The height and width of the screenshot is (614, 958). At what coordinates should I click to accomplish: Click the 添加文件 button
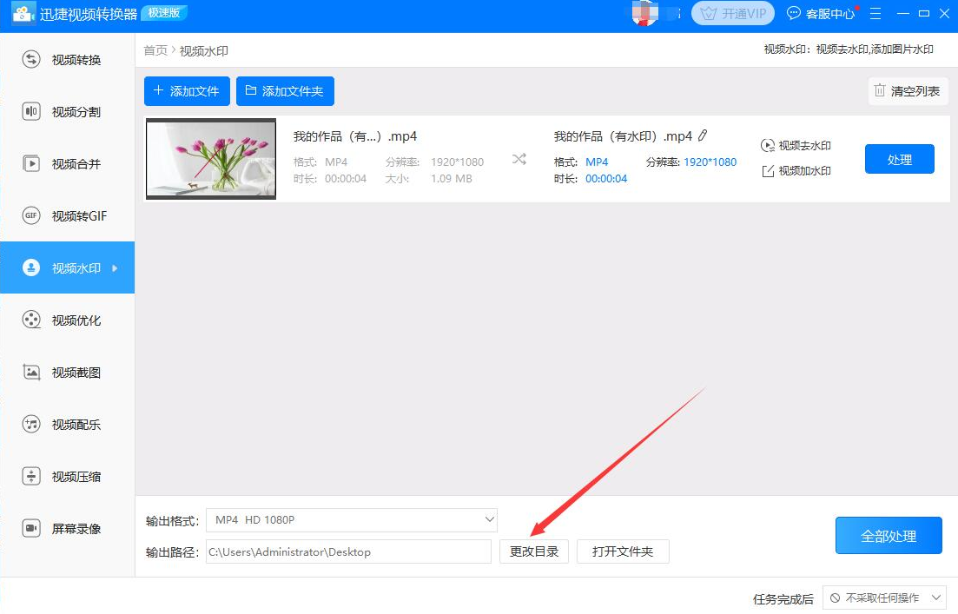(x=187, y=91)
